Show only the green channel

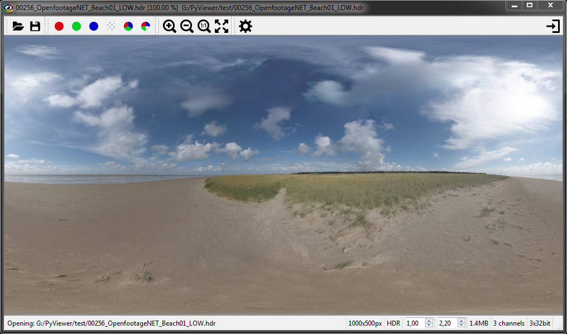point(76,26)
